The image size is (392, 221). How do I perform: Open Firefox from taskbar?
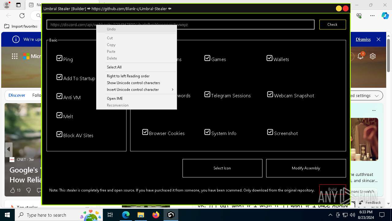pos(156,215)
